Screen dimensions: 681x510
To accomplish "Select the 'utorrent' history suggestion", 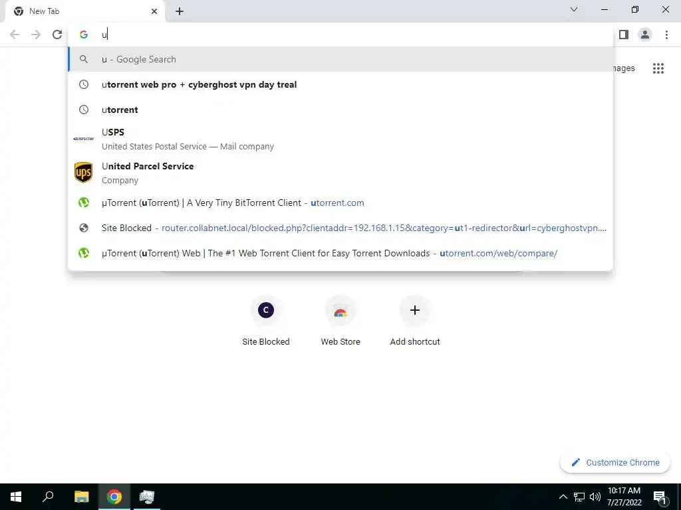I will click(x=340, y=110).
